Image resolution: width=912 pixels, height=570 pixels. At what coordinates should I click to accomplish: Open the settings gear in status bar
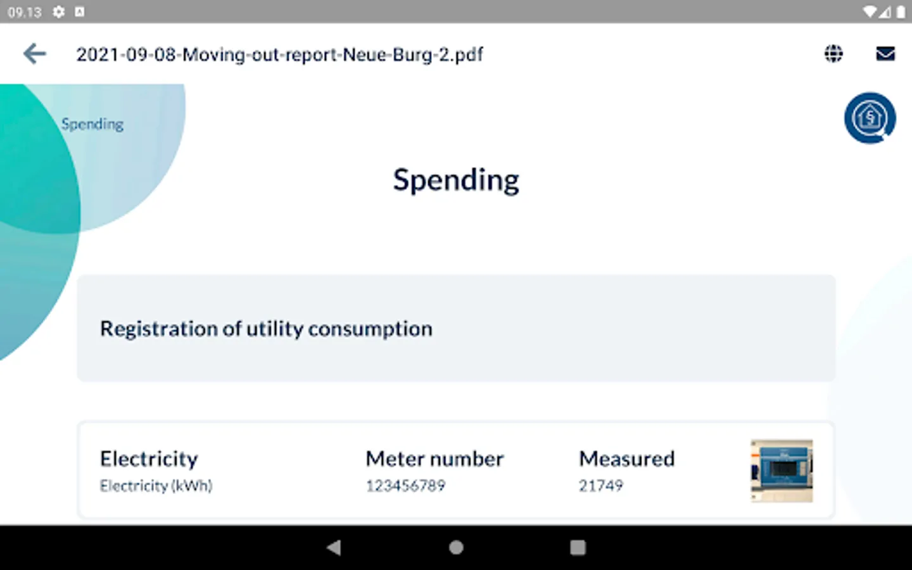(59, 11)
